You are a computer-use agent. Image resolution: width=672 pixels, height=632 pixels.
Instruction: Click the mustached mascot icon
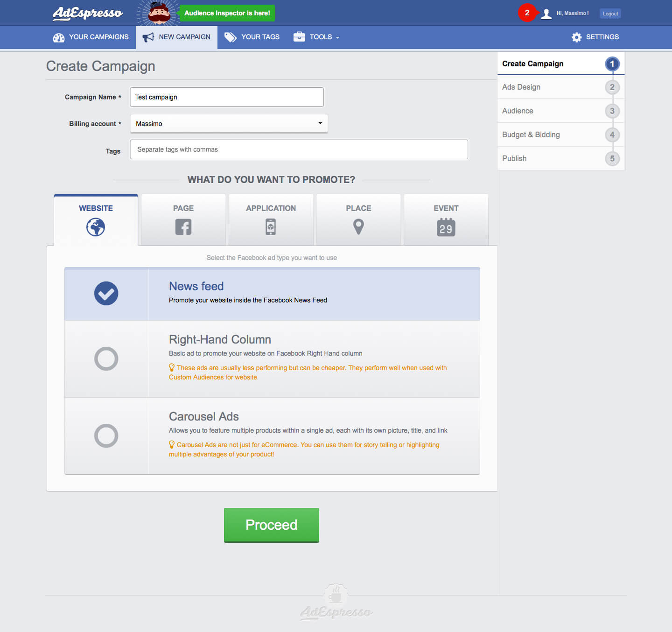point(159,13)
